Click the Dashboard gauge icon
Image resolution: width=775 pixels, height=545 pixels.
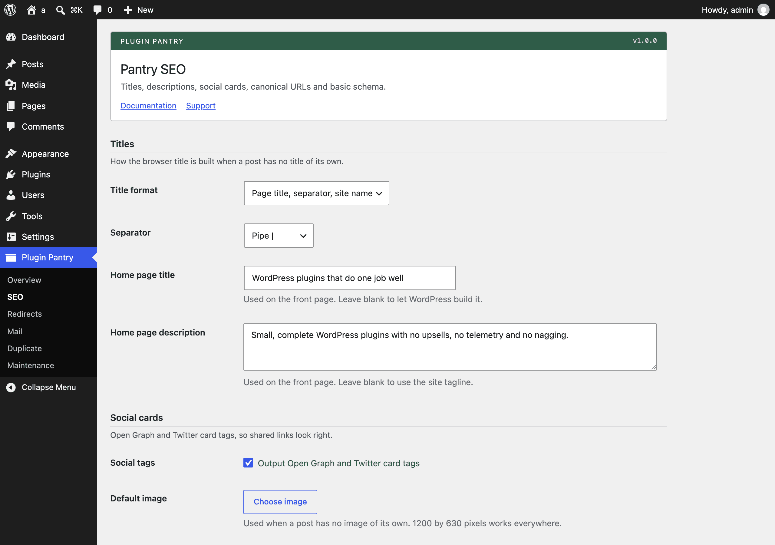pos(11,37)
